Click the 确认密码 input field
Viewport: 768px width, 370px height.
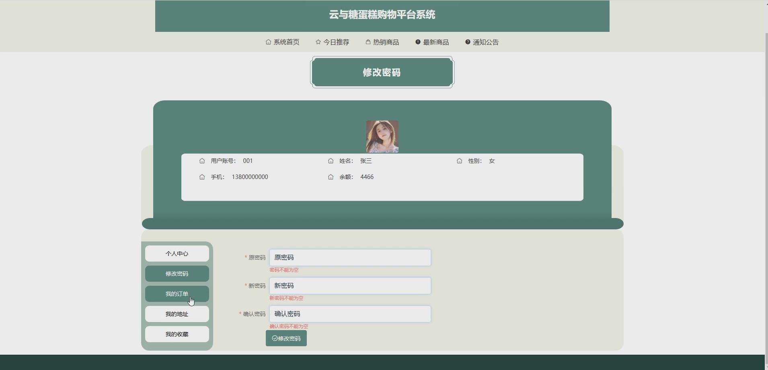(x=350, y=314)
